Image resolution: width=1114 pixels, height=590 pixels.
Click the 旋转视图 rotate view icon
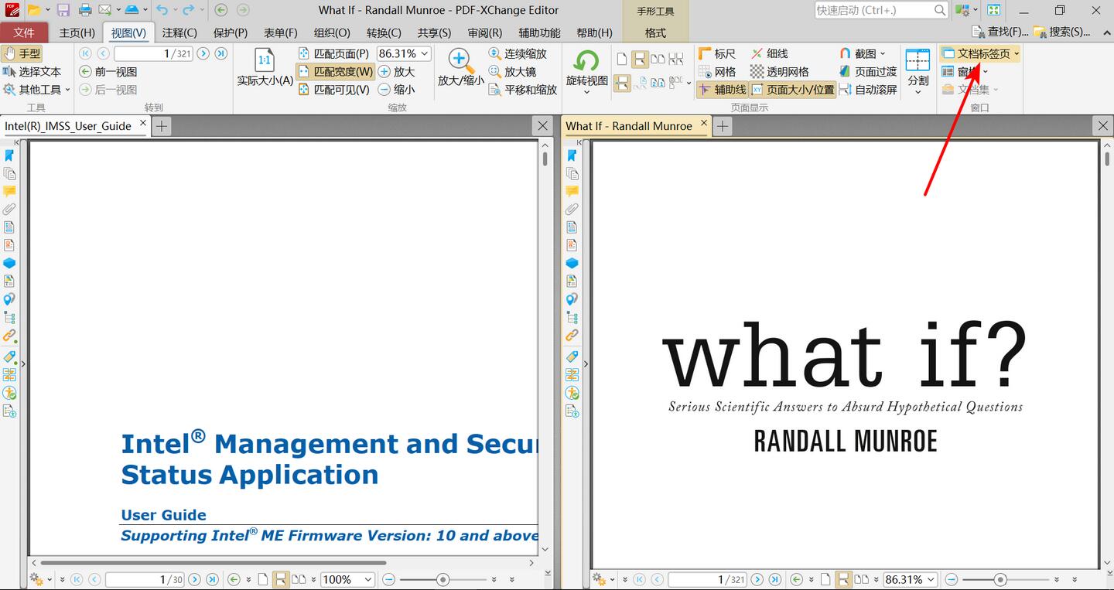[x=586, y=63]
